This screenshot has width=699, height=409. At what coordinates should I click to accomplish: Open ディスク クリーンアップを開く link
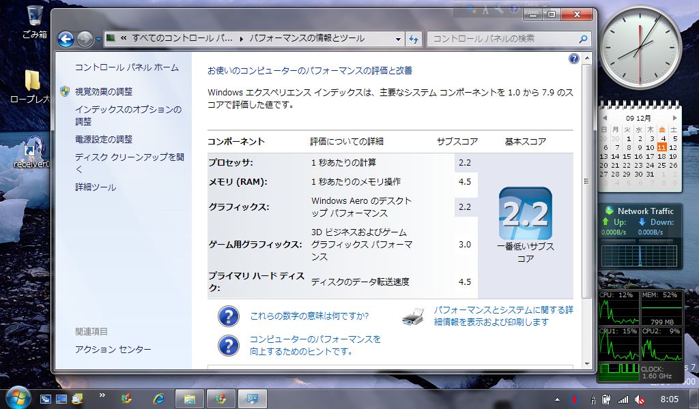tap(129, 164)
